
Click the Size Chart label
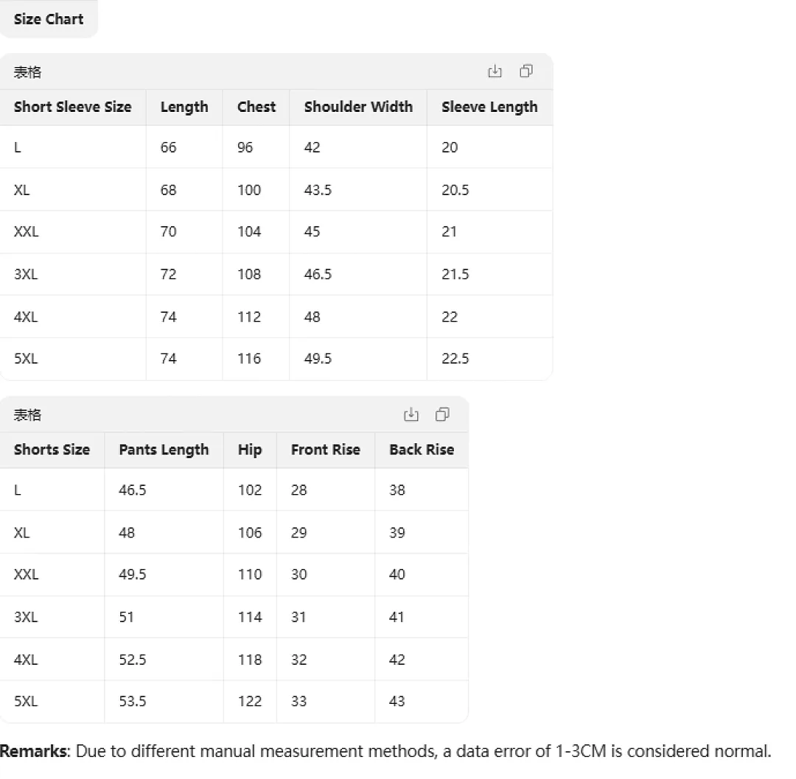coord(49,19)
